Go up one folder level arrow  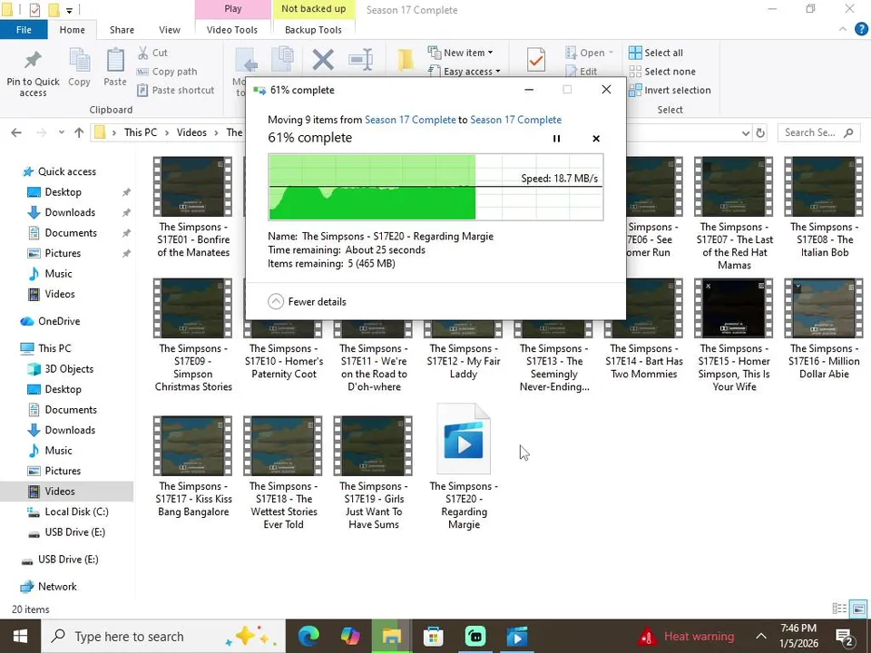[79, 132]
